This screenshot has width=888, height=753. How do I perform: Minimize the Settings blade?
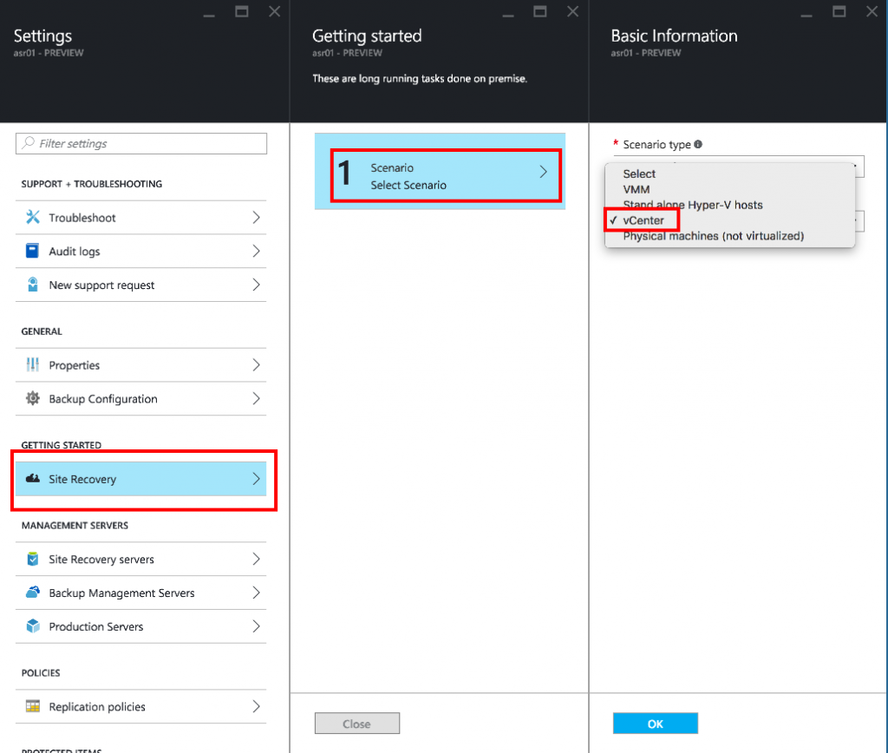coord(209,14)
